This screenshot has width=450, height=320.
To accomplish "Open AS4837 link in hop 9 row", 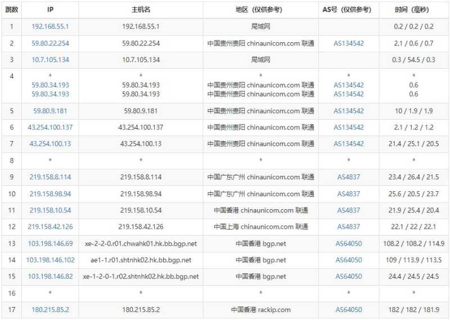I will (x=348, y=177).
